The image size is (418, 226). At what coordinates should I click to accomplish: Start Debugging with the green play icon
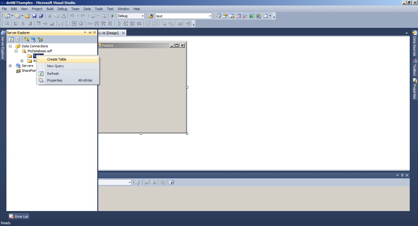(x=112, y=16)
